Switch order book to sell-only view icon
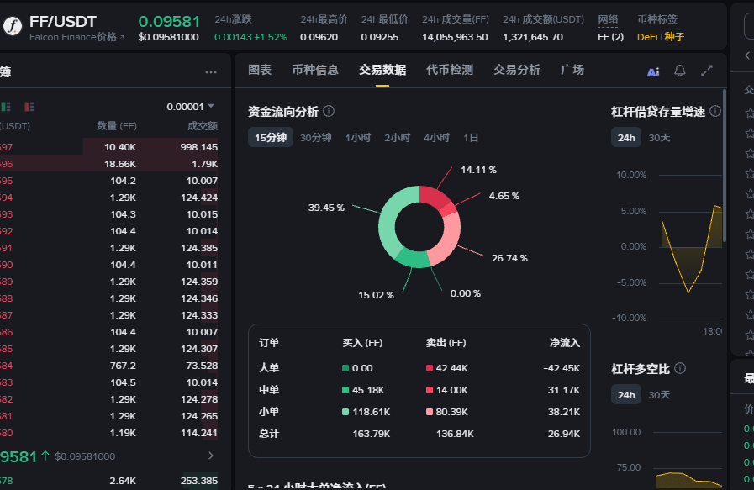Viewport: 754px width, 490px height. pyautogui.click(x=29, y=107)
